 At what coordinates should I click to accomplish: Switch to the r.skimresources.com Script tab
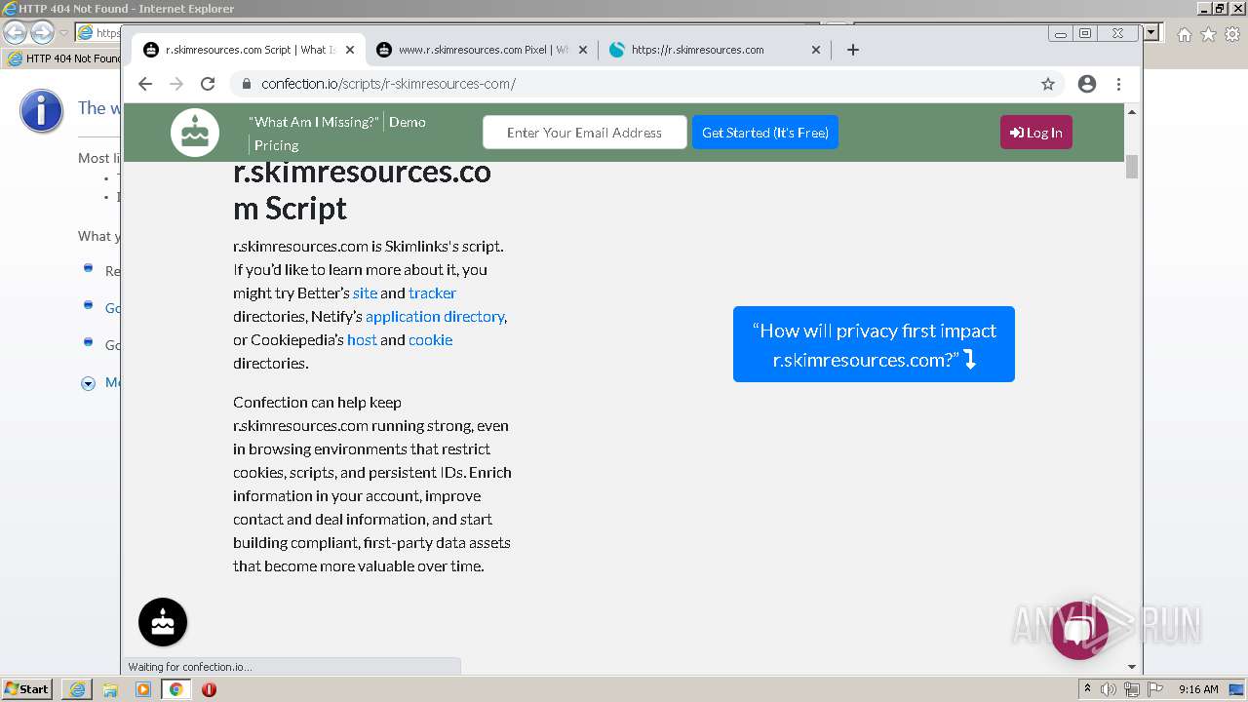[248, 50]
